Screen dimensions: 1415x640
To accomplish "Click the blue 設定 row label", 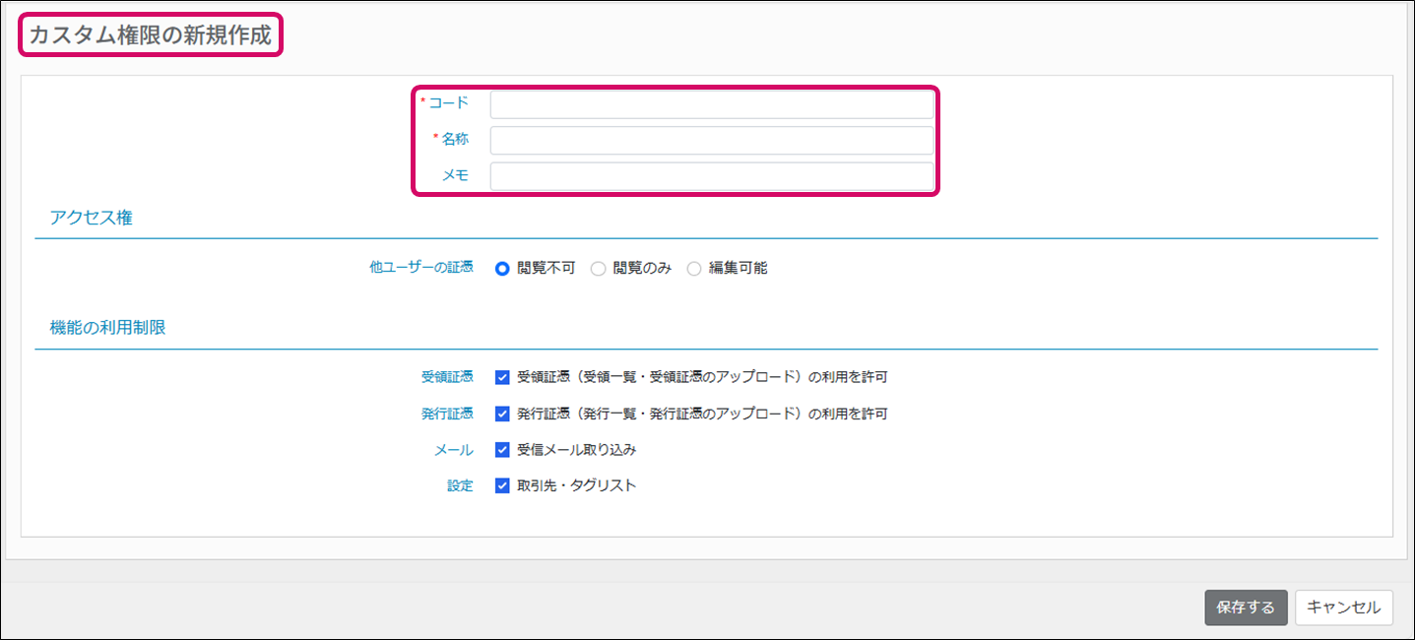I will (x=460, y=485).
